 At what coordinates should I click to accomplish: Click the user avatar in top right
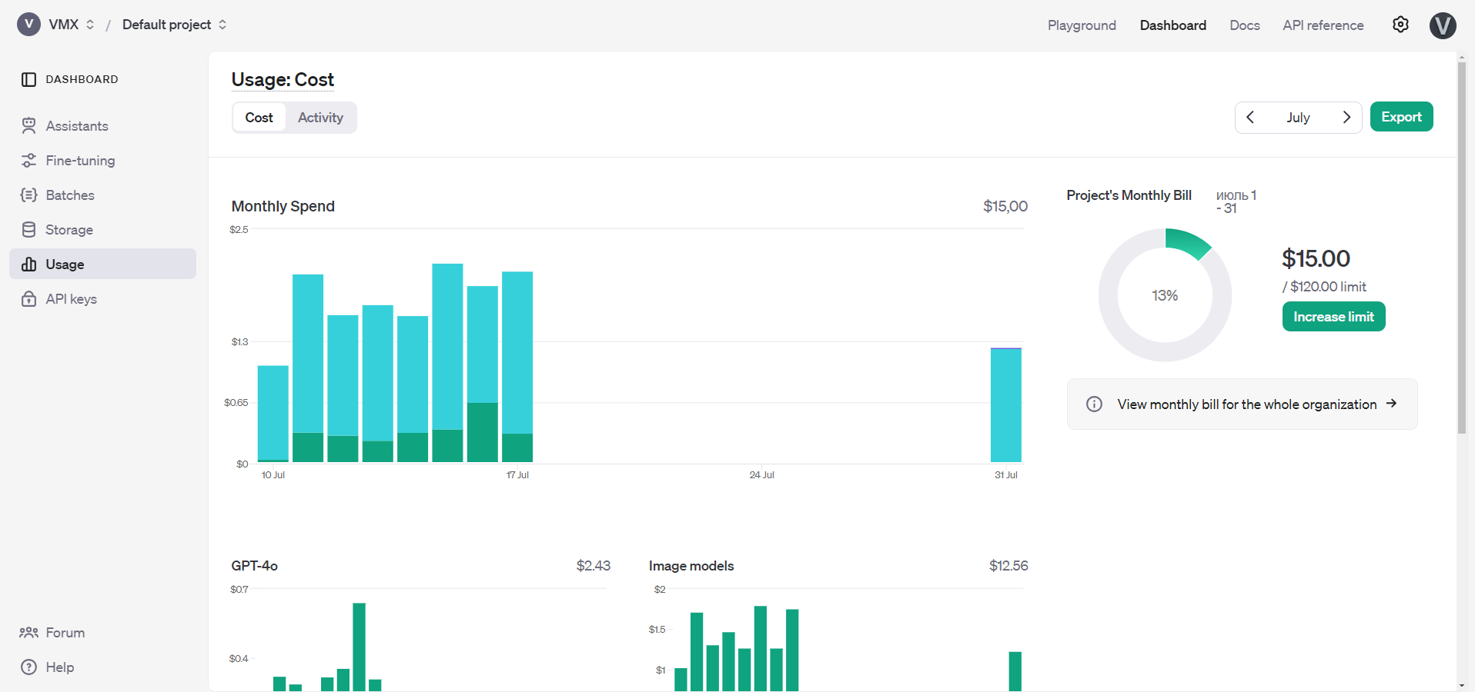pos(1442,25)
